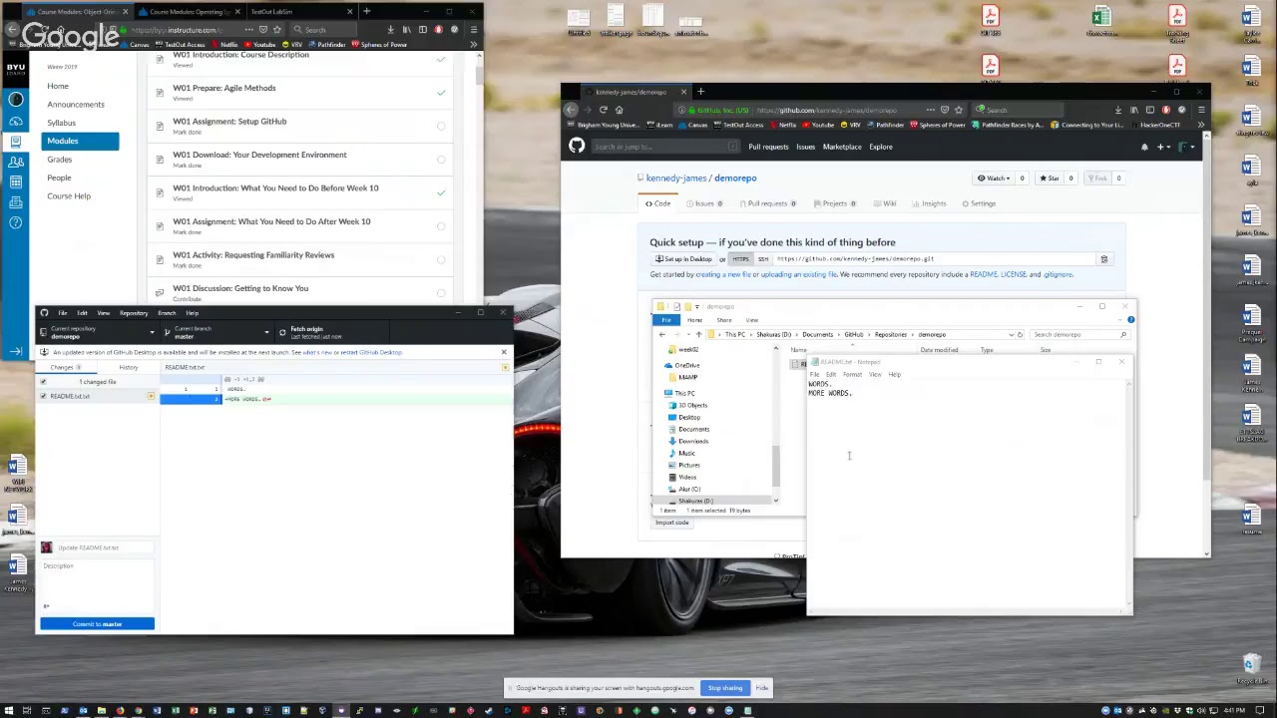Mark W01 Activity: Requesting Familiarity Reviews done
The width and height of the screenshot is (1277, 718).
click(x=441, y=259)
